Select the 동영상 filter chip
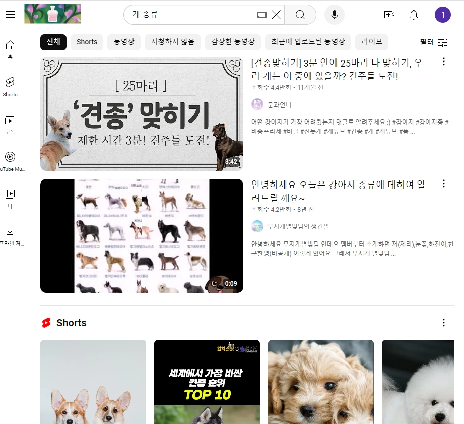Image resolution: width=464 pixels, height=424 pixels. [x=123, y=42]
